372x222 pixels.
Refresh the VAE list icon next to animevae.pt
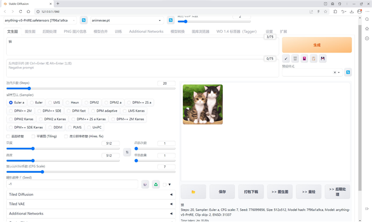click(x=171, y=20)
